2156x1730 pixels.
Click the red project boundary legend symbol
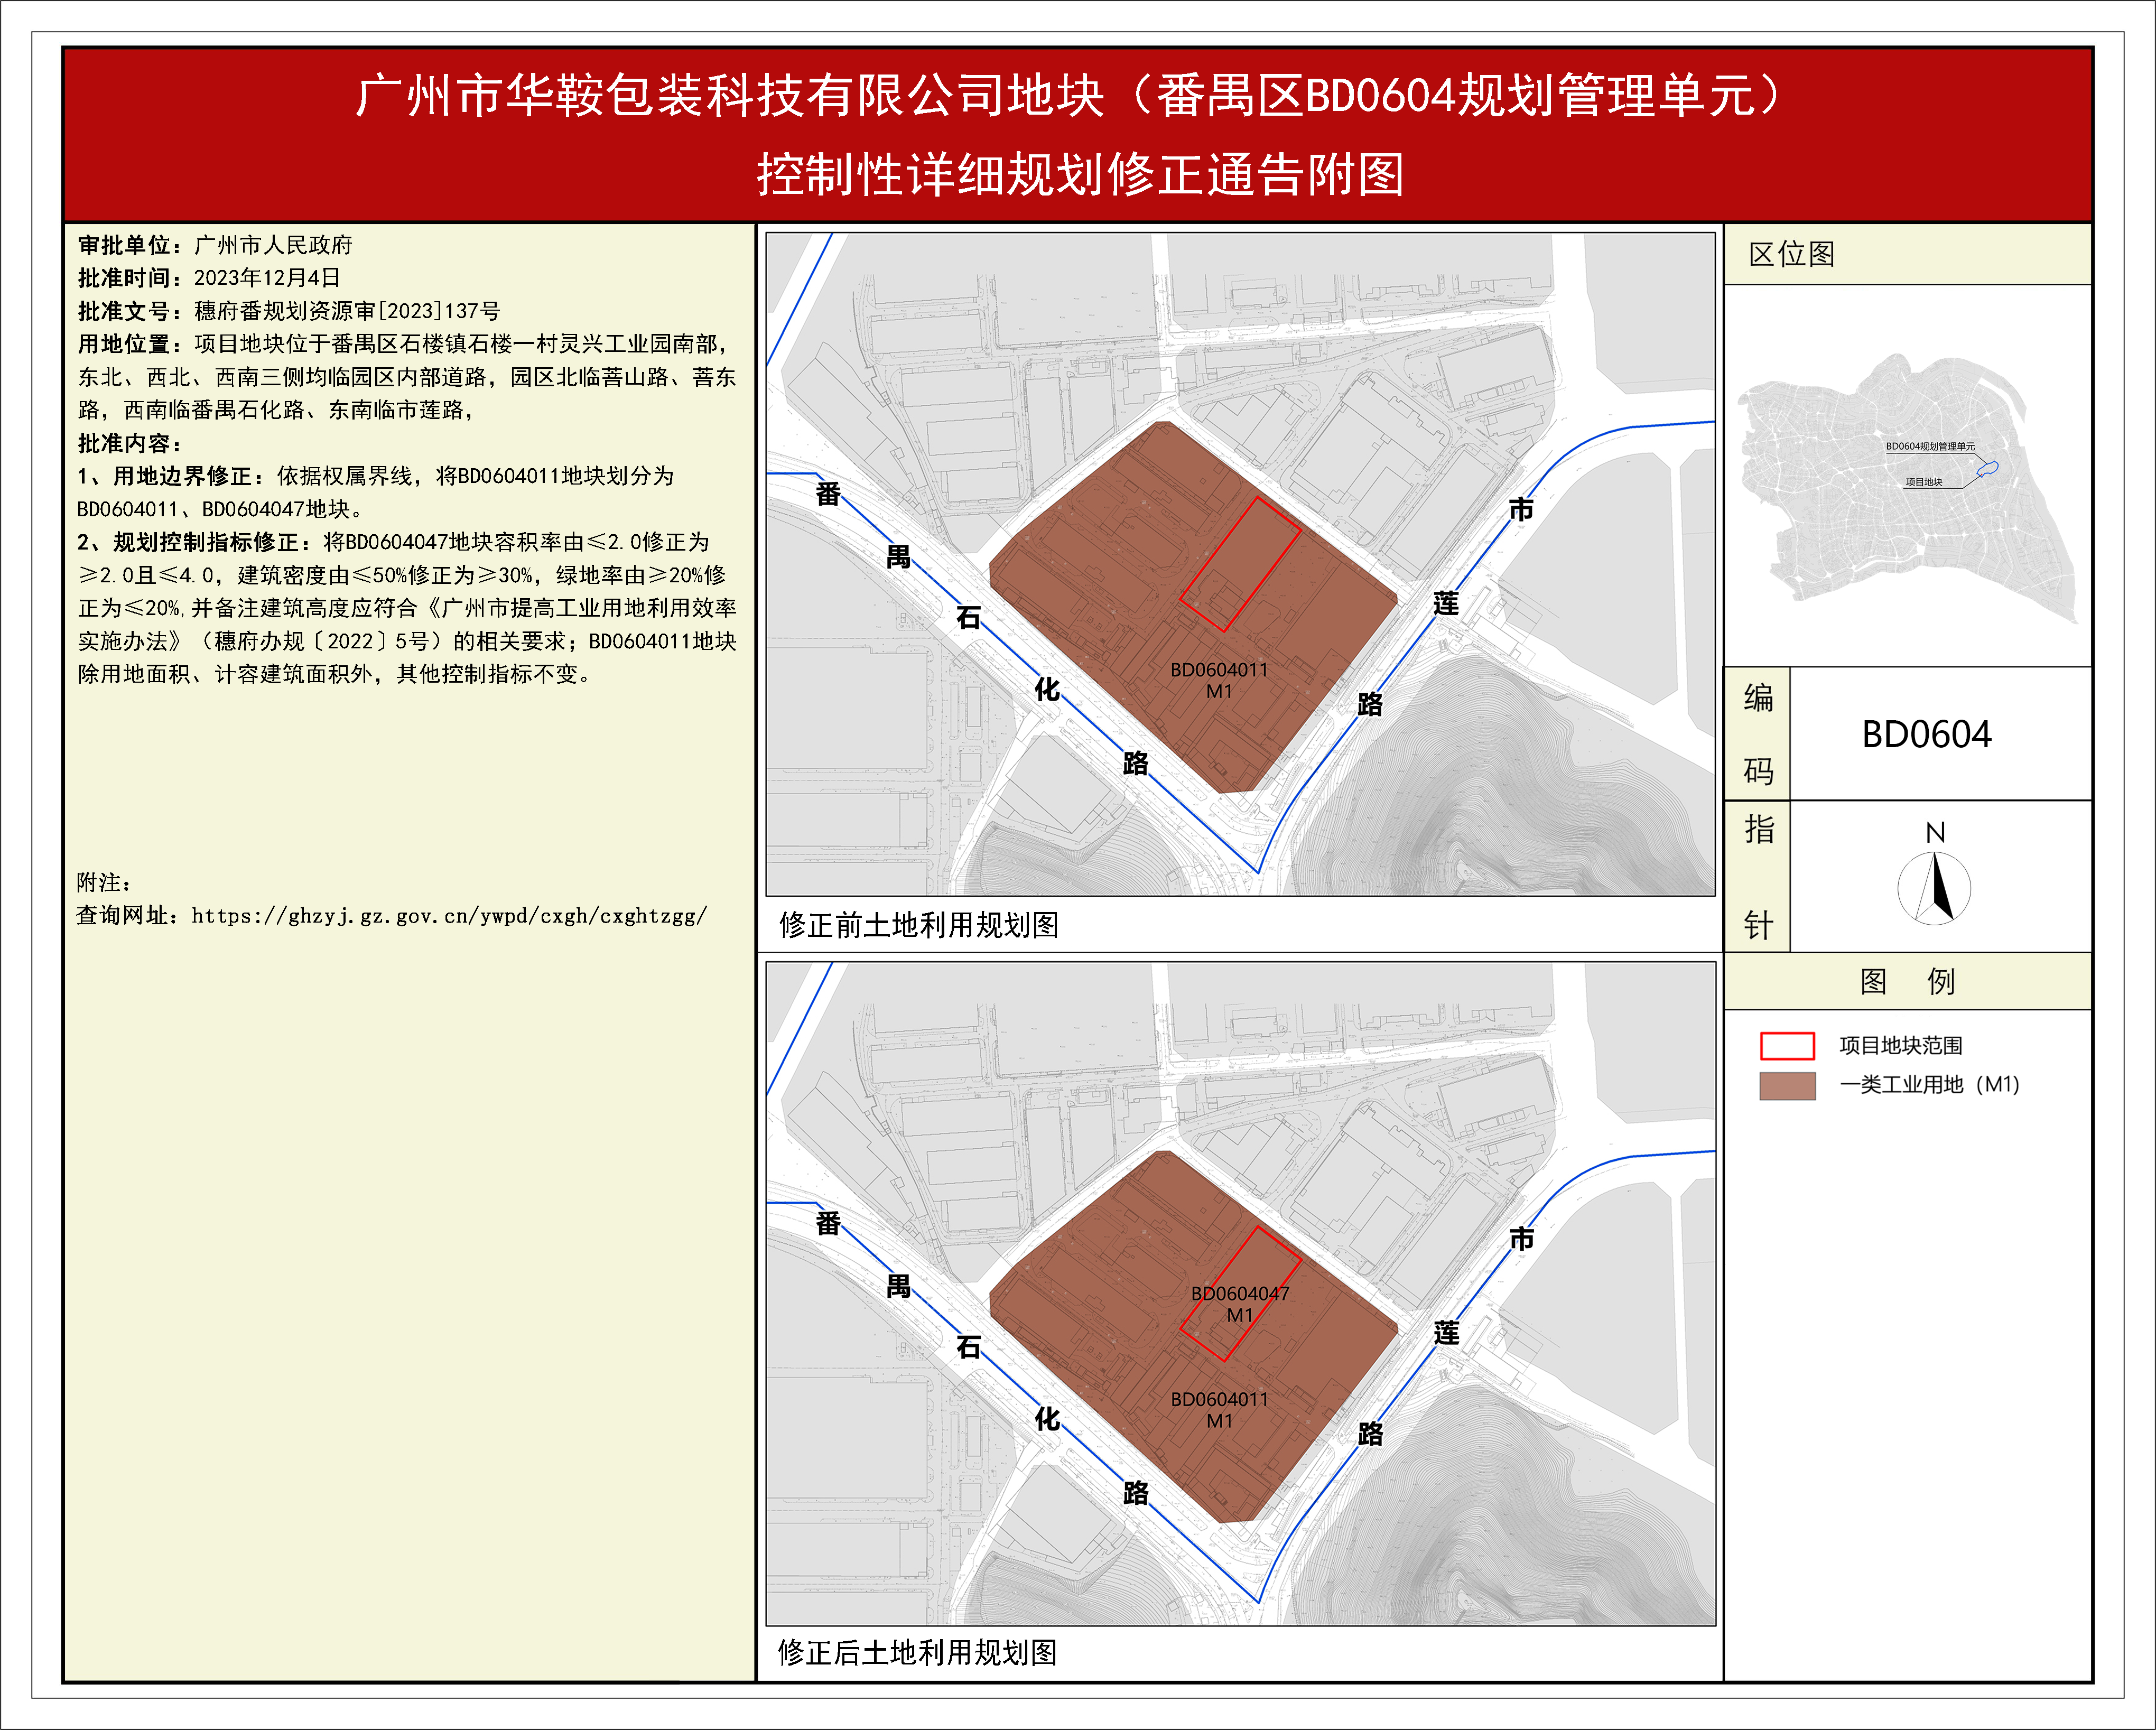tap(1787, 1045)
